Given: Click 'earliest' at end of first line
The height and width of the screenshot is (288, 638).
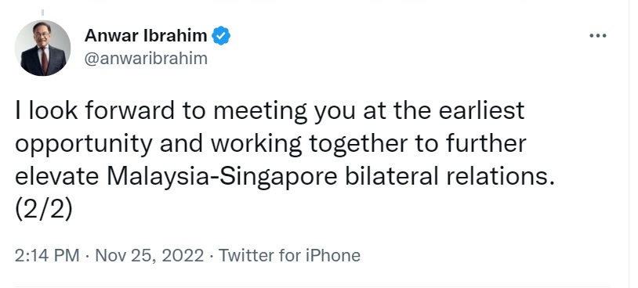Looking at the screenshot, I should click(x=481, y=110).
